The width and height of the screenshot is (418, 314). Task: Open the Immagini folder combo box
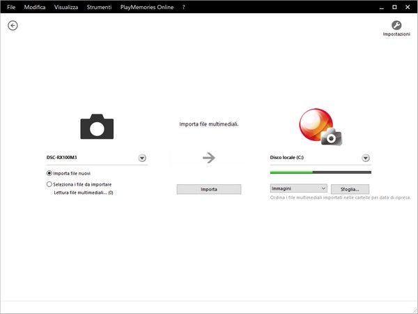coord(298,188)
